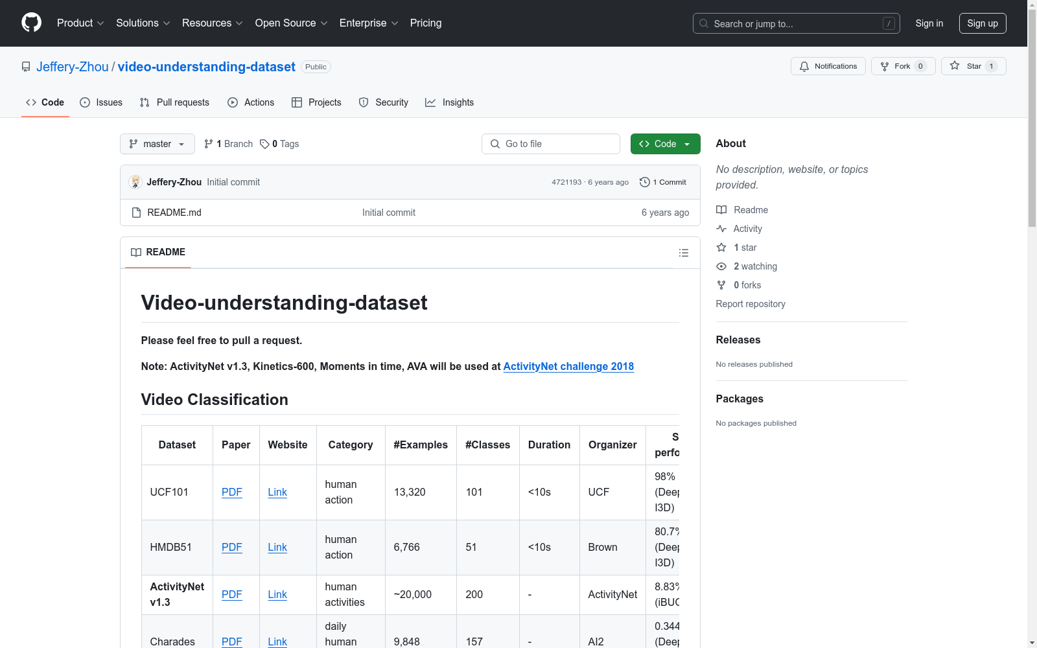This screenshot has width=1037, height=648.
Task: Click the branch icon next to 1 Branch
Action: (209, 144)
